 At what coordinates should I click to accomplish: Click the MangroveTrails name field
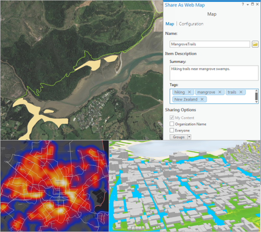pos(210,44)
